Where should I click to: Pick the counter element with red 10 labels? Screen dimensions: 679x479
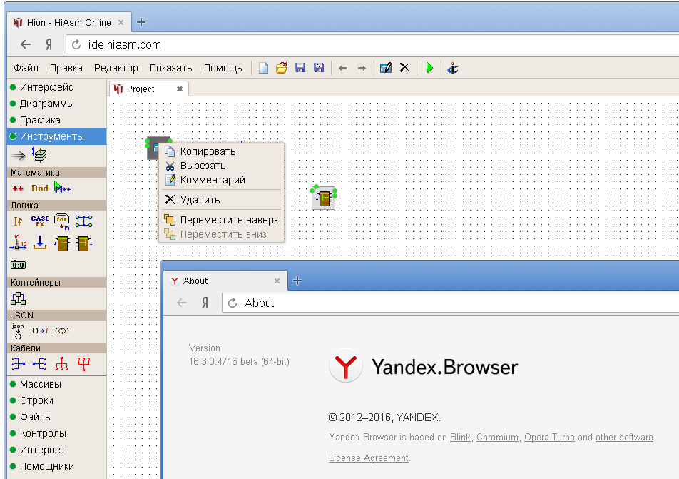[x=18, y=243]
